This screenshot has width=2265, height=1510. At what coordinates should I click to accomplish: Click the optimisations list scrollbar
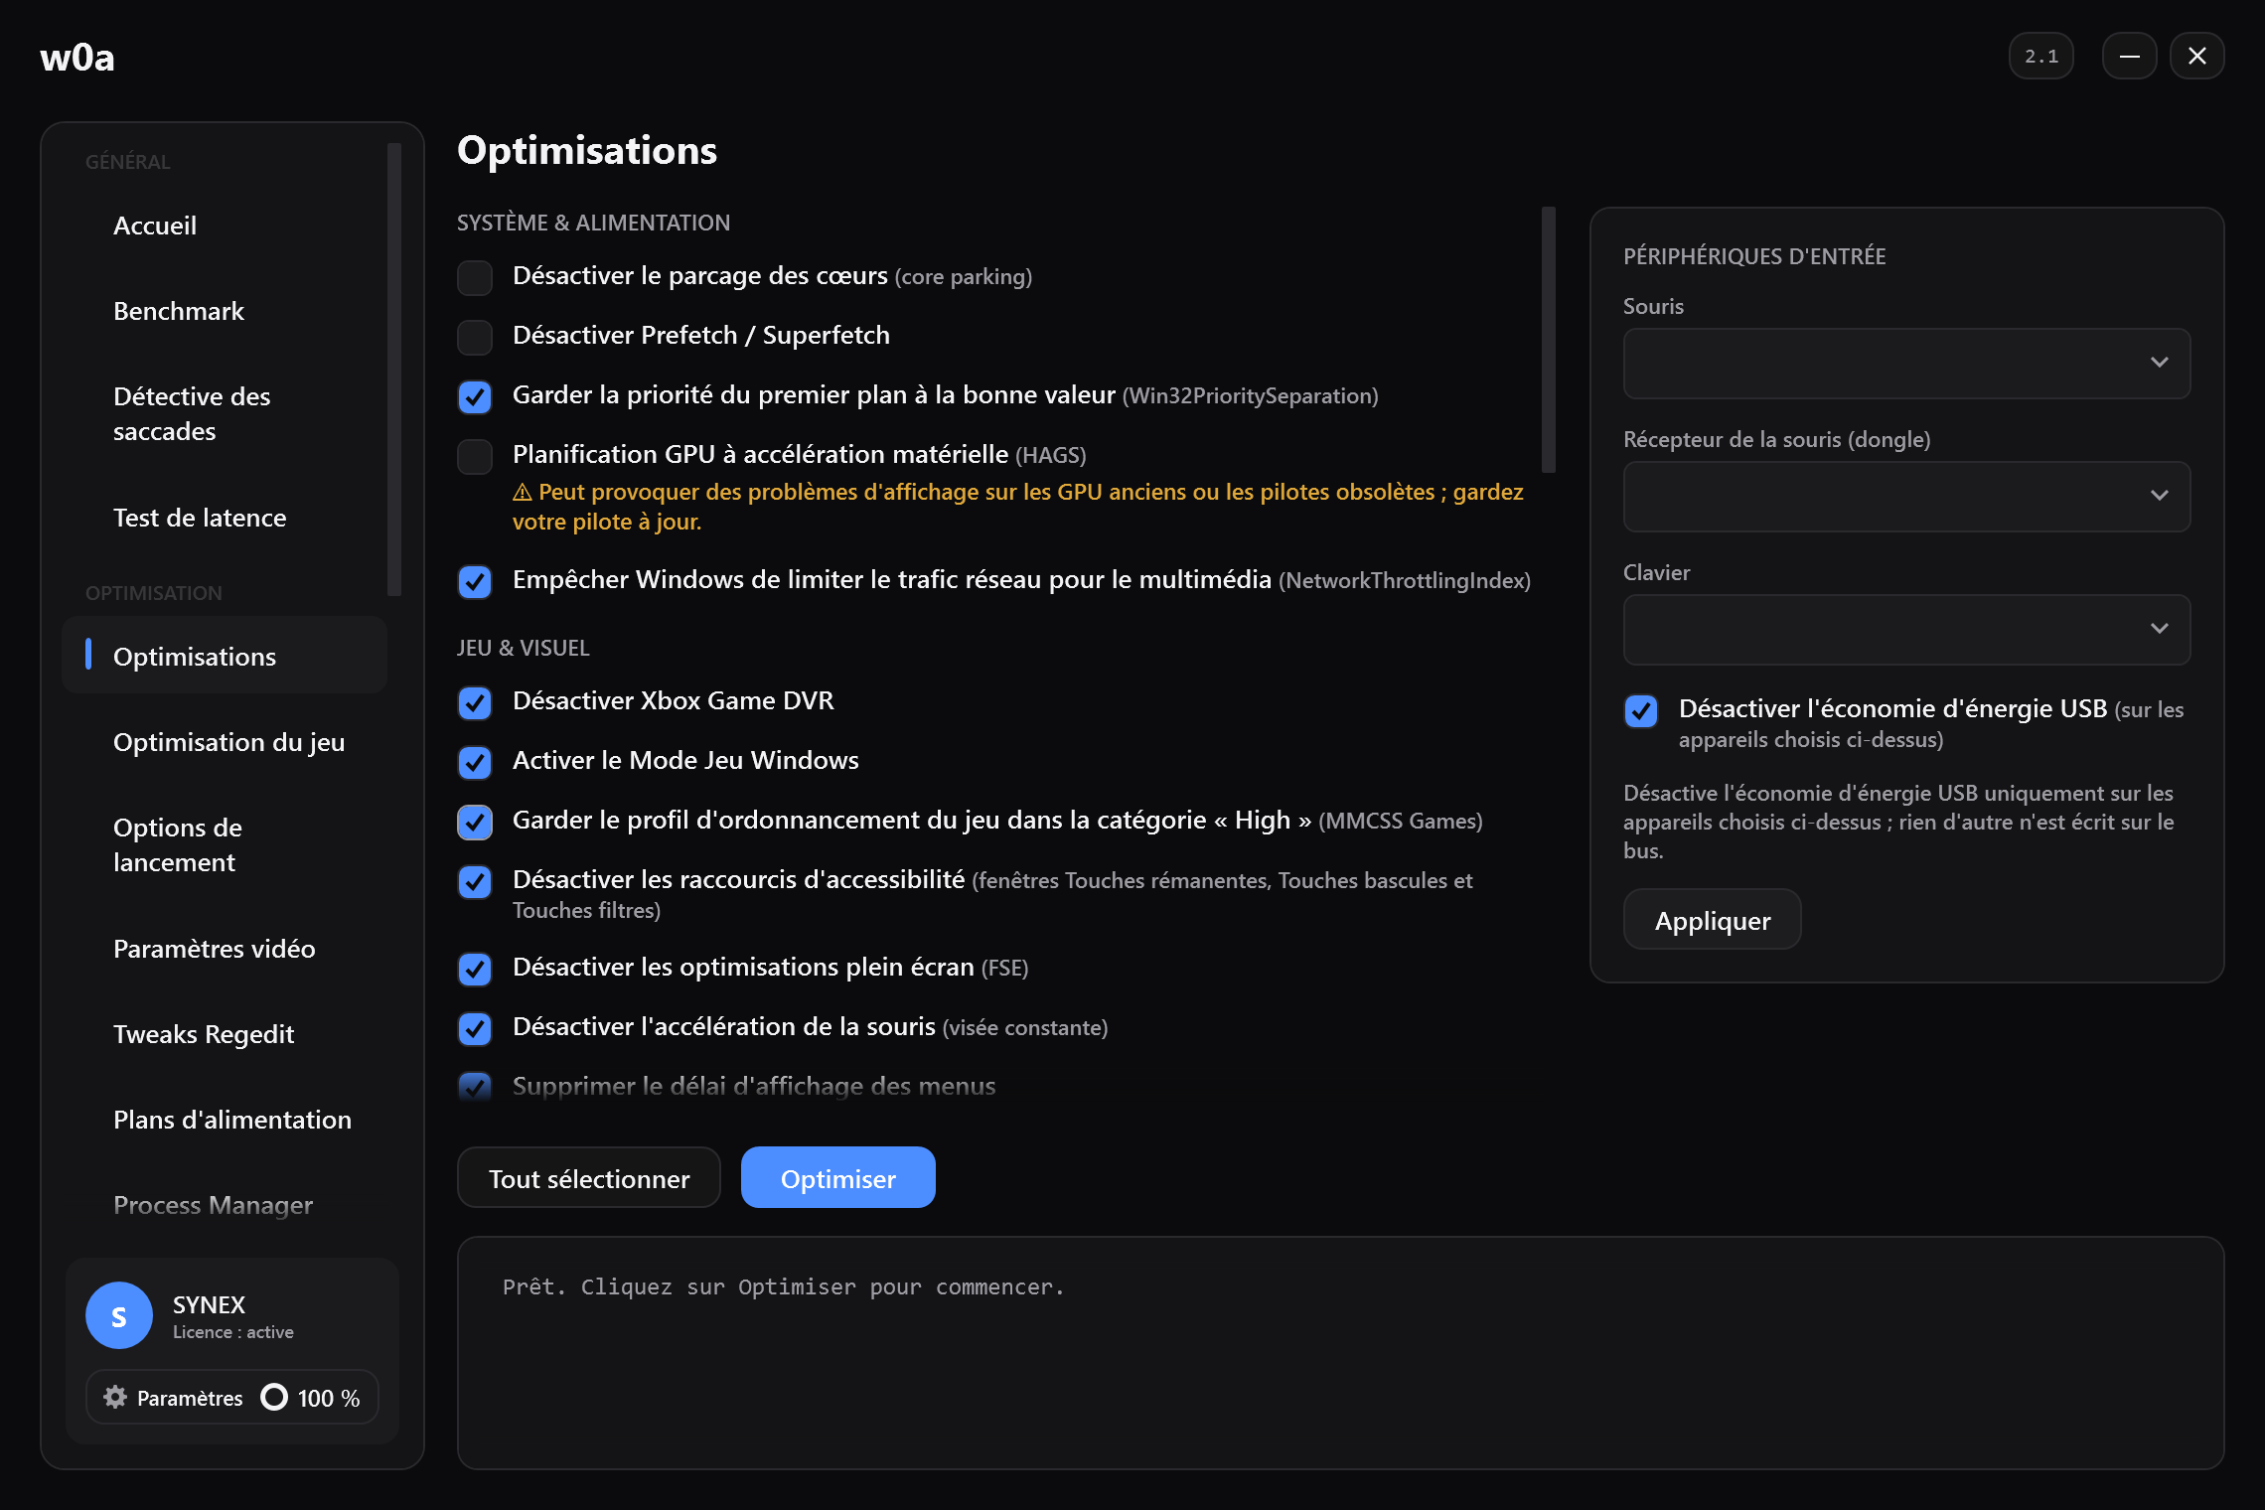pyautogui.click(x=1549, y=340)
